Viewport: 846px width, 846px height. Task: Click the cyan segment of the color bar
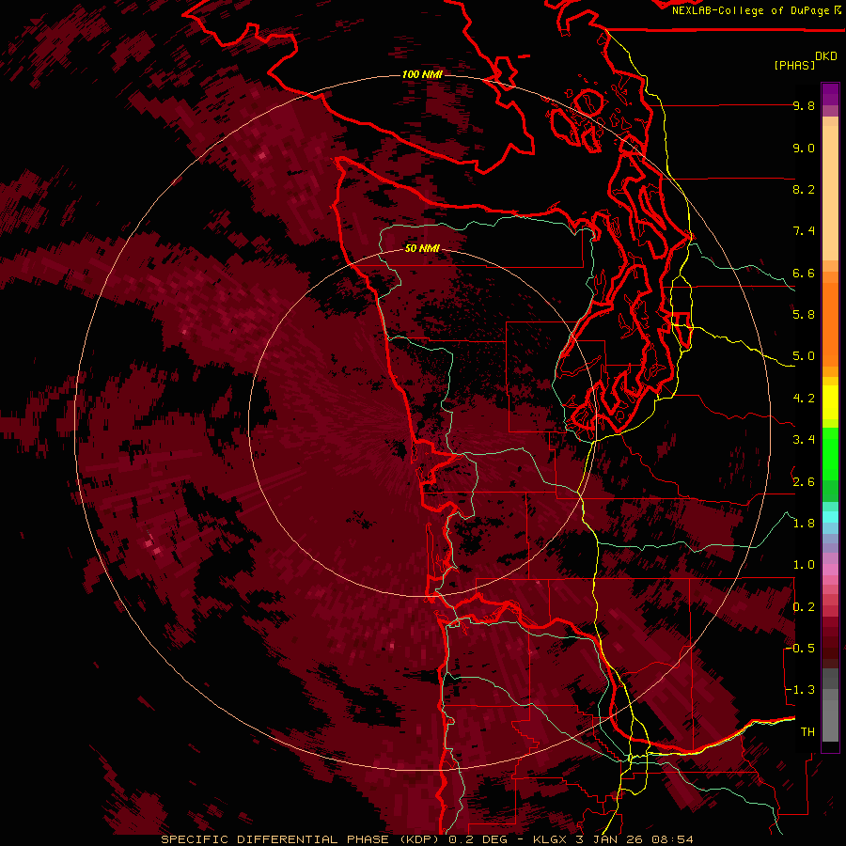830,517
